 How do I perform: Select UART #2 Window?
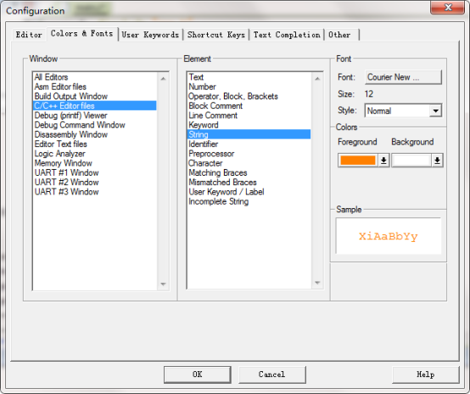94,183
